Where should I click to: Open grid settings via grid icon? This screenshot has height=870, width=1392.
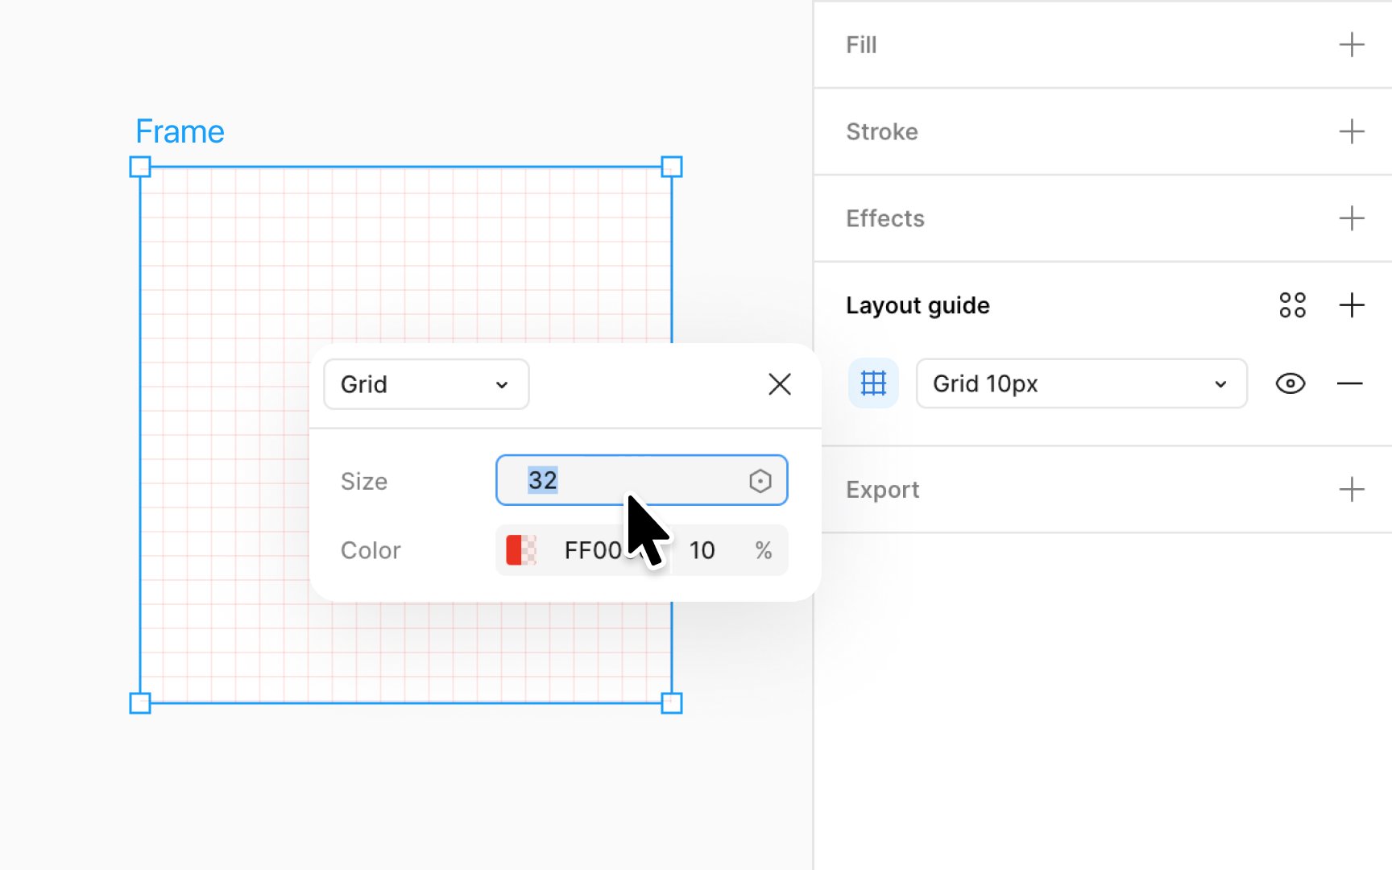point(873,383)
